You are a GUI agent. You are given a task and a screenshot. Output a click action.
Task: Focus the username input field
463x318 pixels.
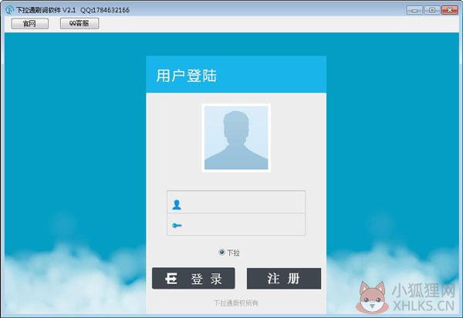click(236, 203)
